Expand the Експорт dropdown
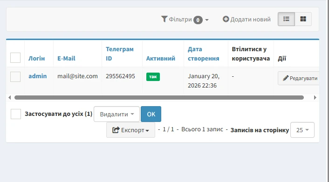The width and height of the screenshot is (329, 182). click(130, 130)
